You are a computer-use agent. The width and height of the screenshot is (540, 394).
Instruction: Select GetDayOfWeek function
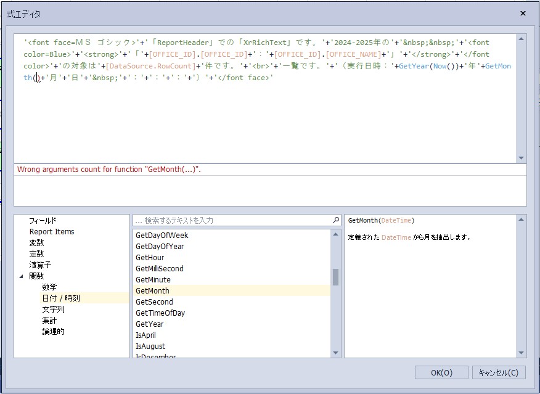[x=162, y=236]
